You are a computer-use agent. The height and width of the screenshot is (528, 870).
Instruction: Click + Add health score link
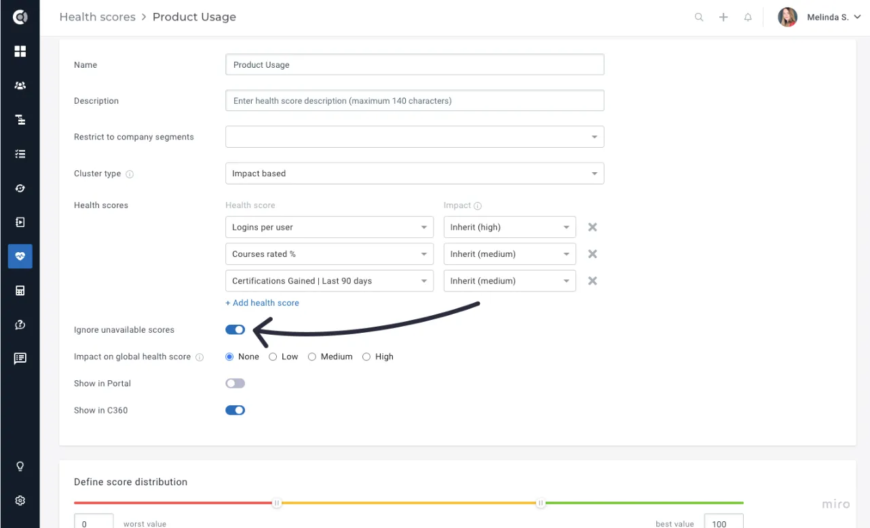[x=262, y=303]
